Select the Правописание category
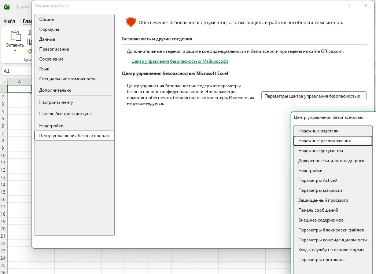Screen dimensions: 376x274 click(x=74, y=49)
